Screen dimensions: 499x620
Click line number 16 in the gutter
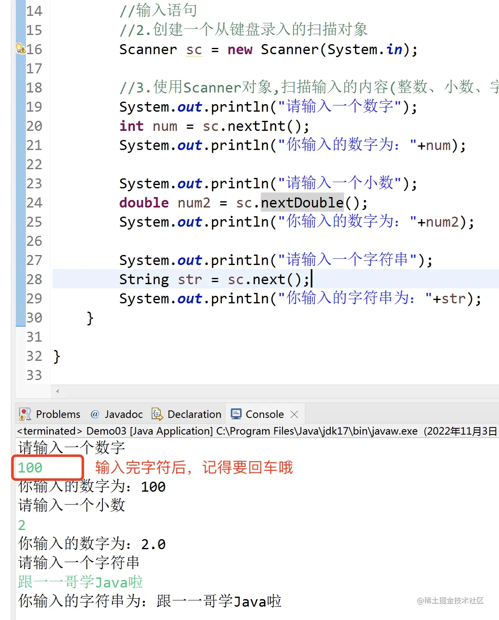(35, 49)
